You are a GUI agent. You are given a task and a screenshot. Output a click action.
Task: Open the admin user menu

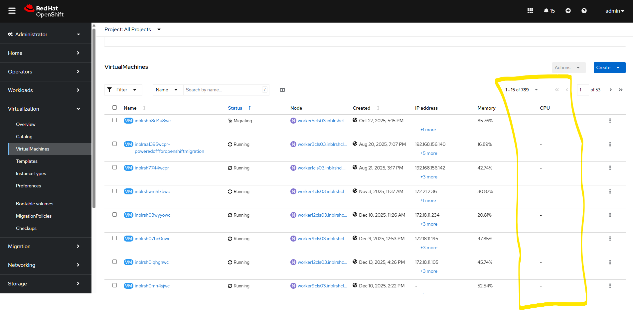(615, 11)
